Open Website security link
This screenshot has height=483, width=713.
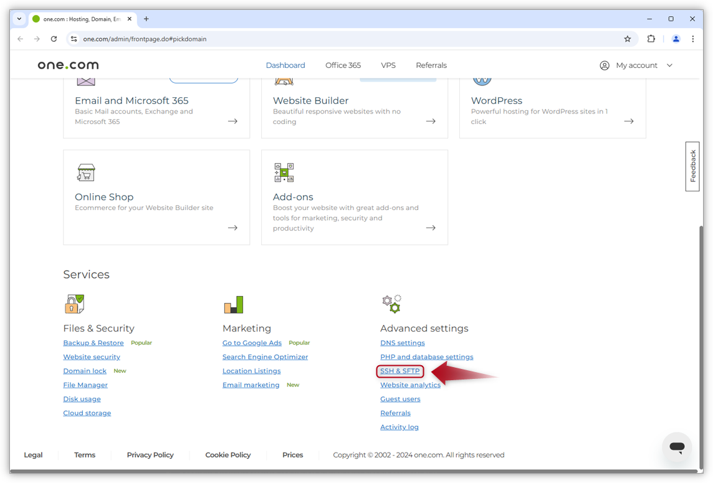coord(92,357)
